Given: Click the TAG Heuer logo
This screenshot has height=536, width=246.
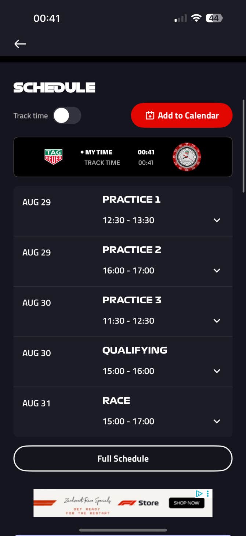Looking at the screenshot, I should [53, 157].
